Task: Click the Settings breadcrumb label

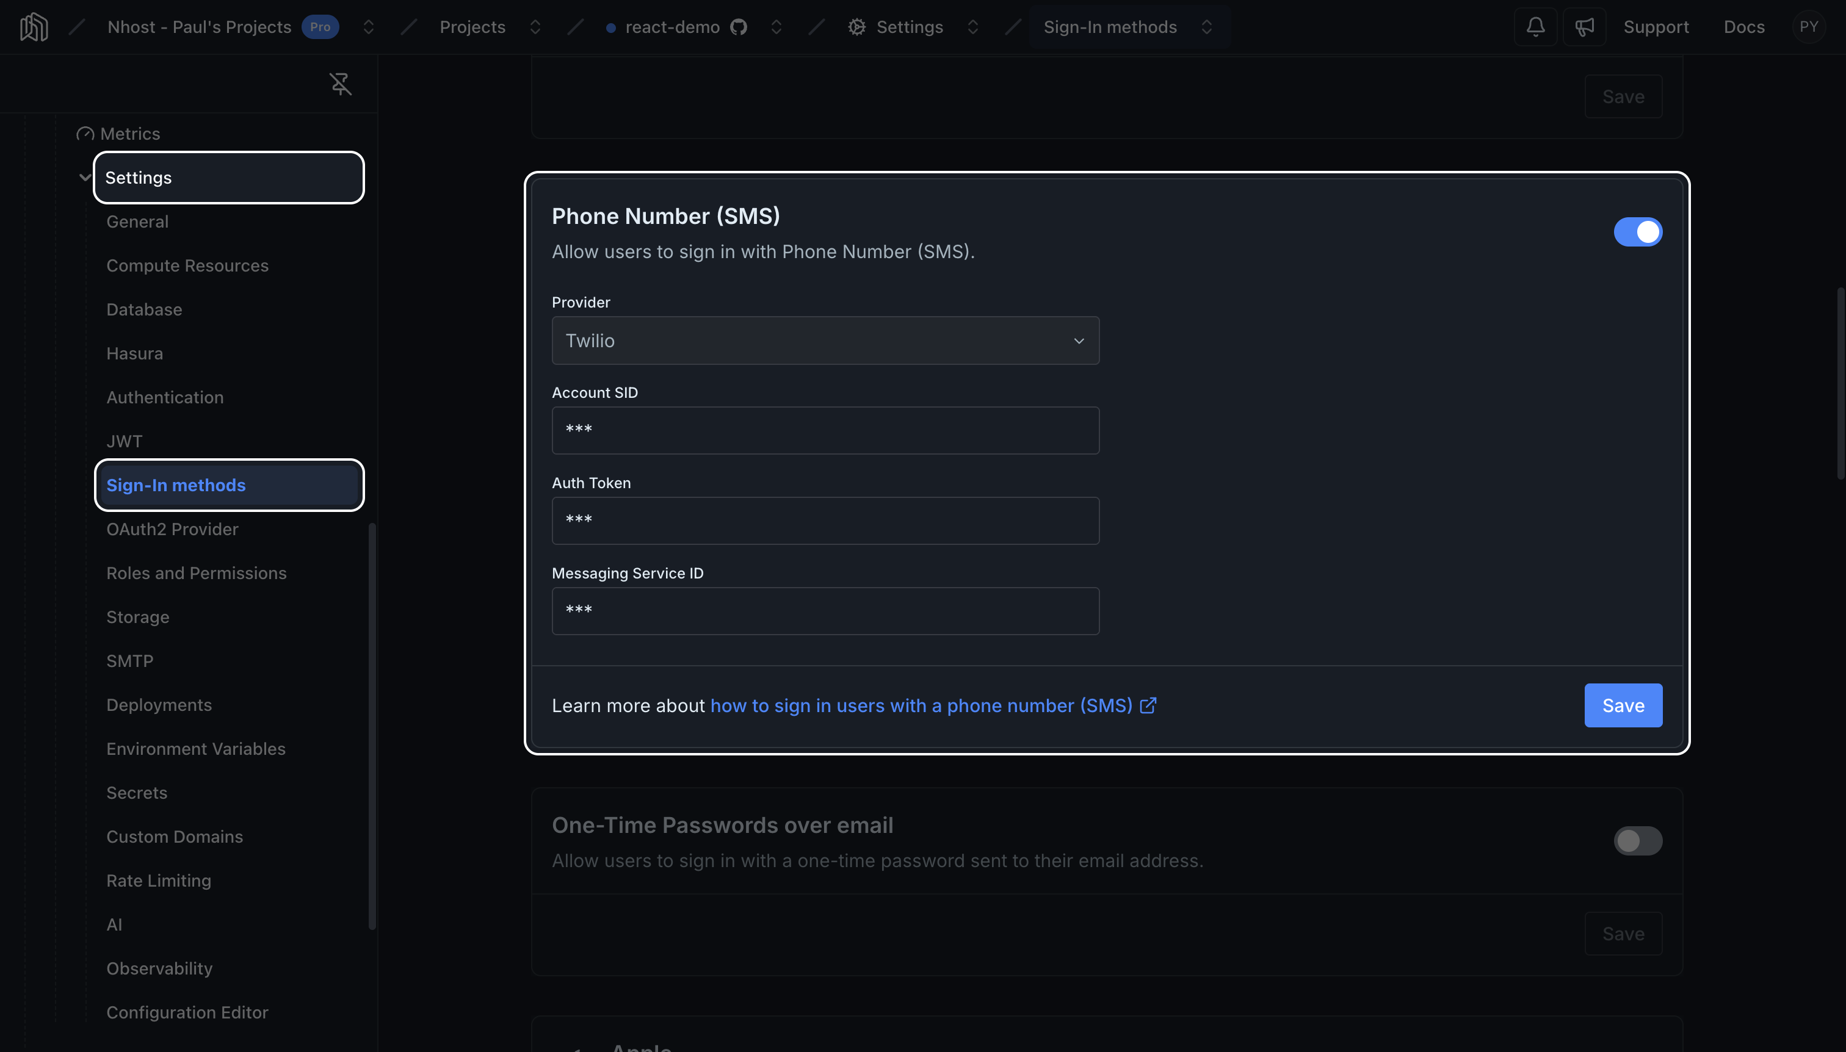Action: [x=910, y=27]
